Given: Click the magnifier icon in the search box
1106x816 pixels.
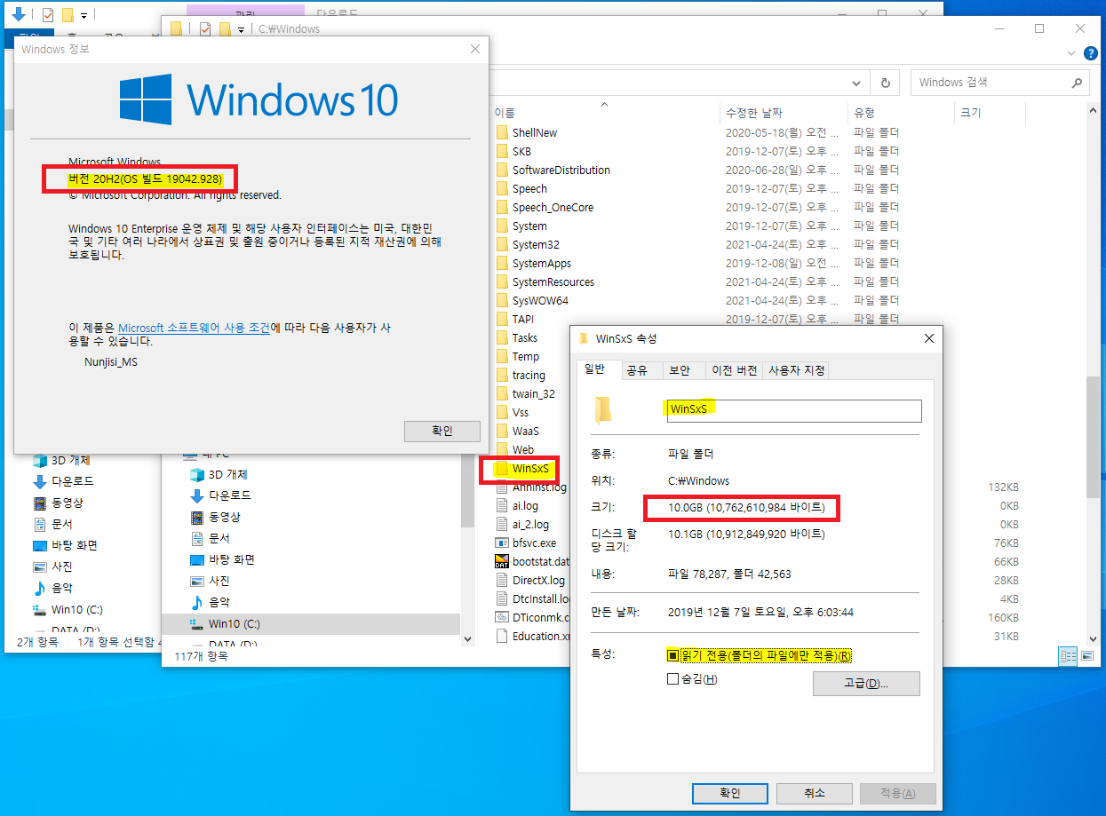Looking at the screenshot, I should [1077, 83].
